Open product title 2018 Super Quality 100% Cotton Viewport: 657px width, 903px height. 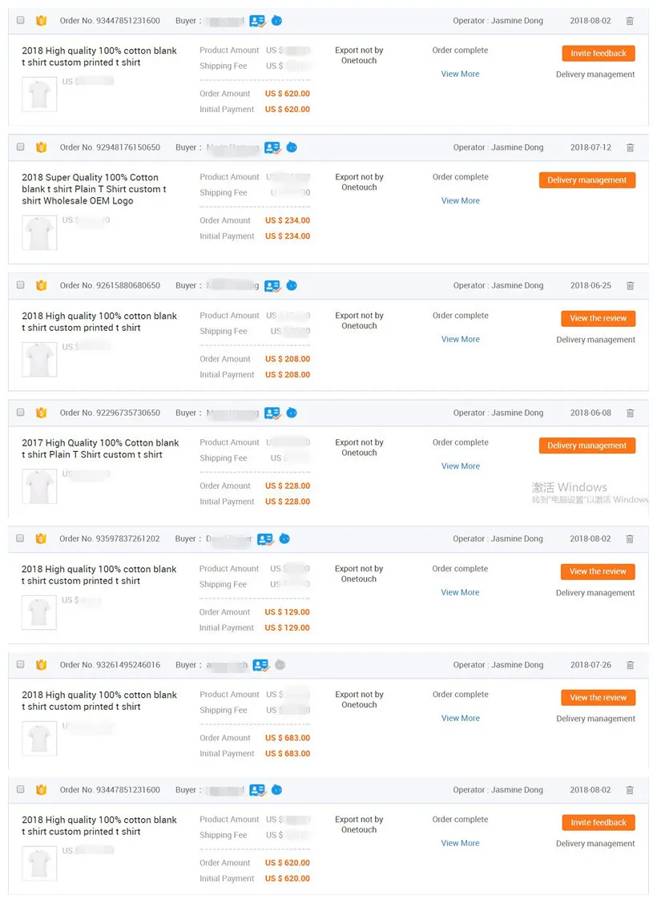tap(94, 189)
